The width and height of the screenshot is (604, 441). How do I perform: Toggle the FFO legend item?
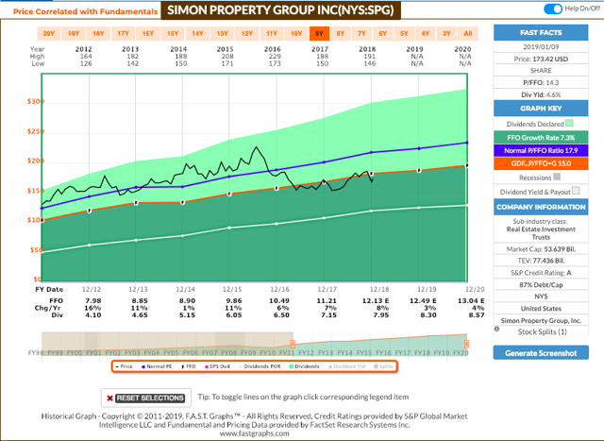coord(189,366)
